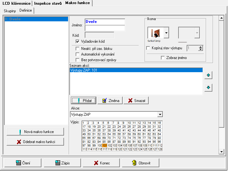The image size is (228, 171).
Task: Click Odebrat makro funkci button
Action: [x=35, y=142]
